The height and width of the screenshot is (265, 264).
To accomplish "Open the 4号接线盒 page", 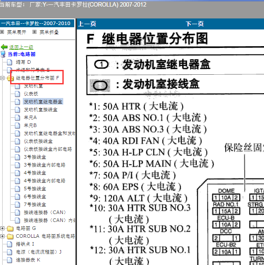I will 35,173.
